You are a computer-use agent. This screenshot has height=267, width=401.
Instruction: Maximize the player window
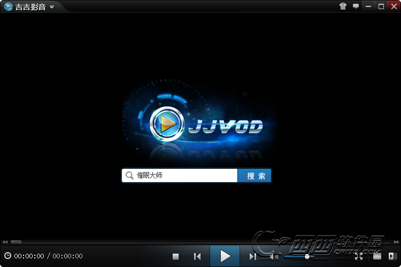381,6
